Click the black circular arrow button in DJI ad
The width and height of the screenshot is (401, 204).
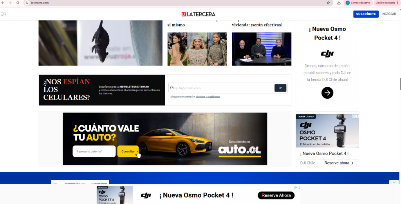click(327, 93)
